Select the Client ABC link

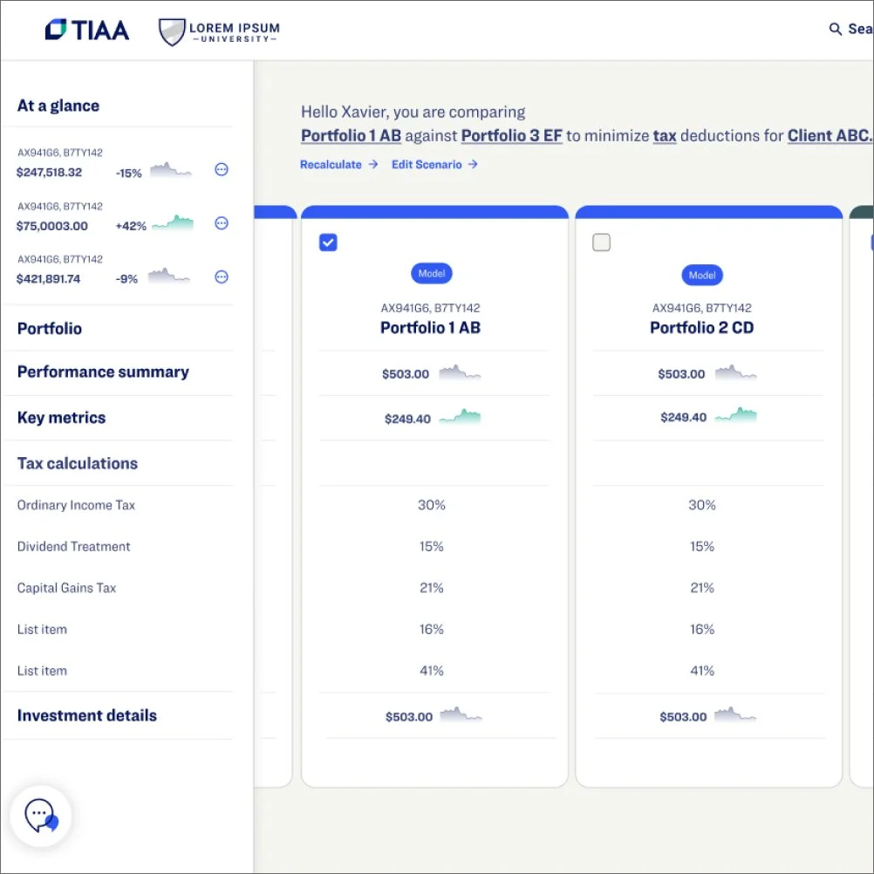[830, 136]
